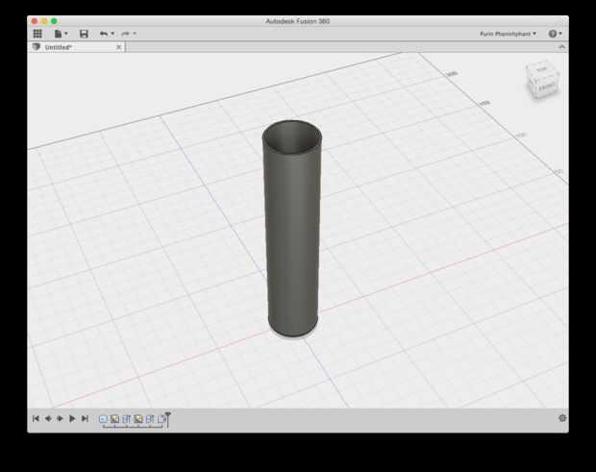Screen dimensions: 596x472
Task: Collapse the toolbar with the up chevron
Action: tap(561, 47)
